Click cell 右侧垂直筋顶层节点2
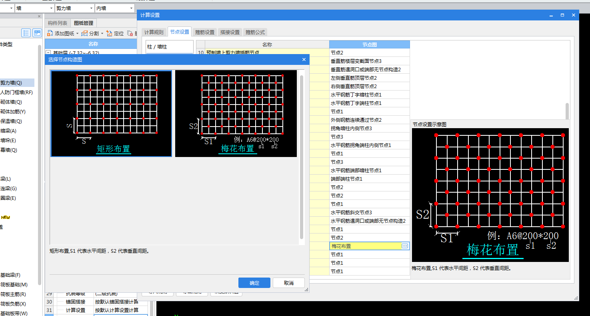Image resolution: width=590 pixels, height=316 pixels. tap(369, 86)
